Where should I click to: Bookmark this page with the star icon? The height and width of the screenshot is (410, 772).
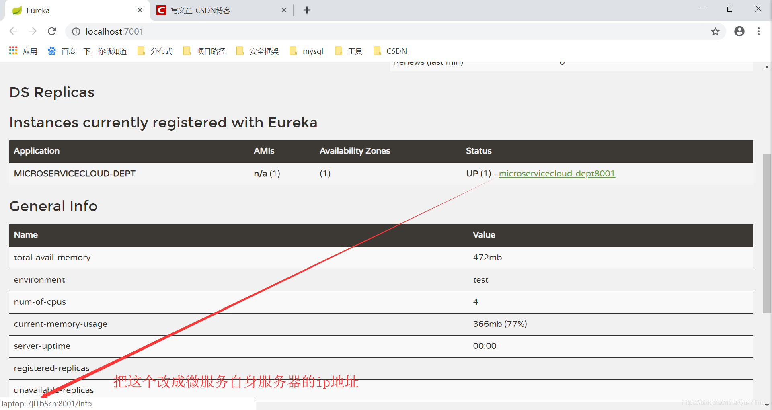(x=715, y=31)
